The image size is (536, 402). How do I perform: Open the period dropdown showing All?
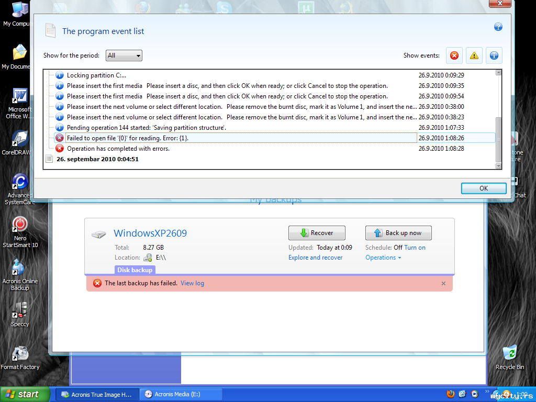tap(124, 55)
